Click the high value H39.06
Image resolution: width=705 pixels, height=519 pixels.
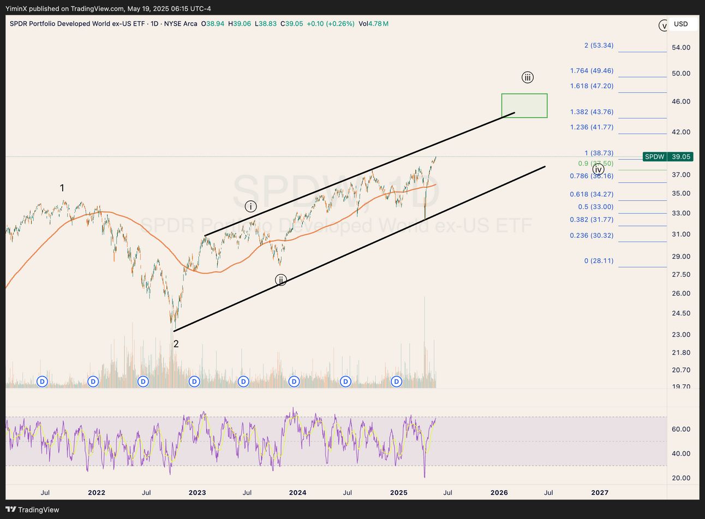[240, 24]
